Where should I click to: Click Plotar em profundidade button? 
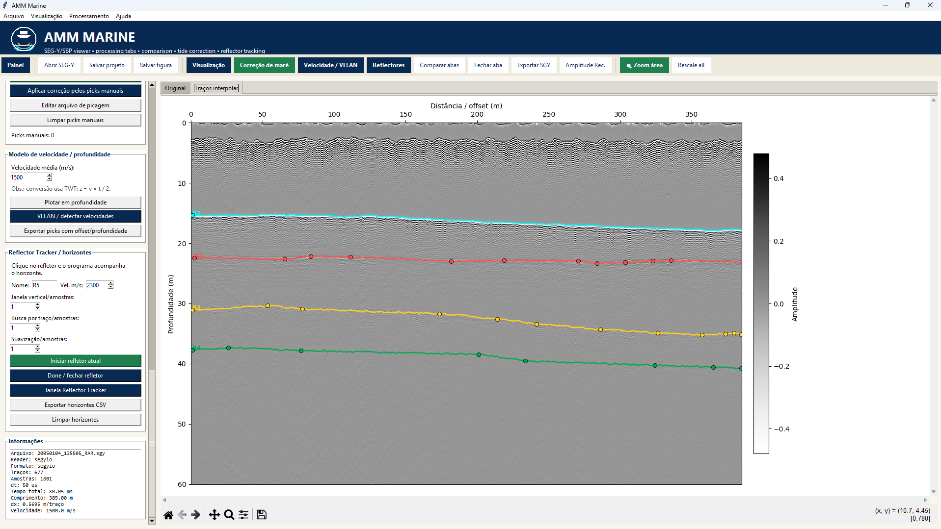(76, 202)
